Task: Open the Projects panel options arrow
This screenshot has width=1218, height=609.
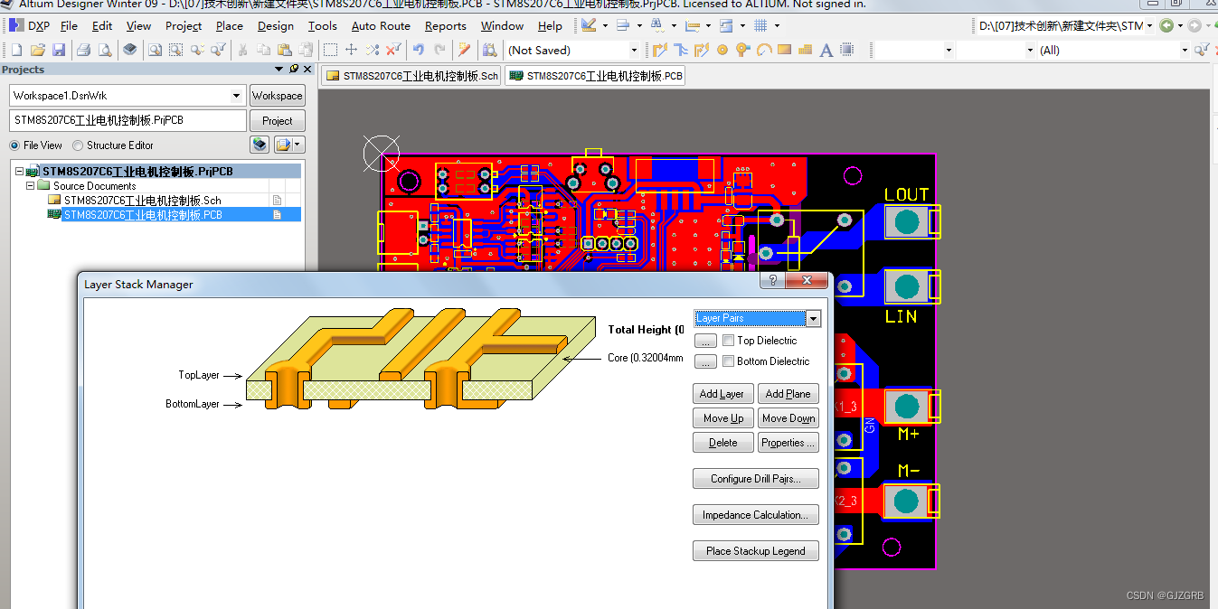Action: 279,69
